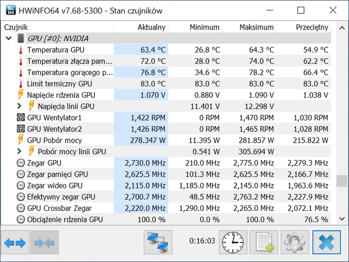The height and width of the screenshot is (262, 349).
Task: Click the HWiNFO64 title bar app icon
Action: [x=10, y=10]
